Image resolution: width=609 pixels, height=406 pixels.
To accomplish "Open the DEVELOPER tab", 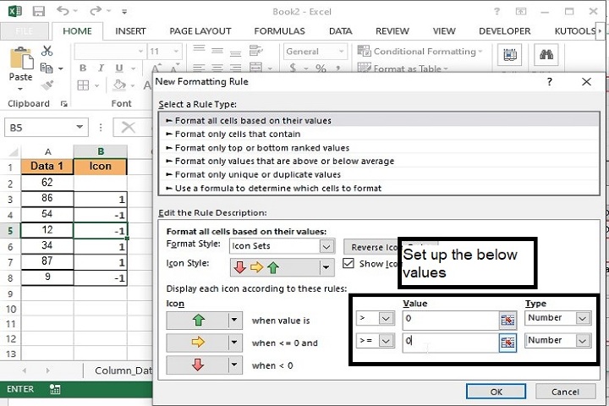I will coord(504,31).
